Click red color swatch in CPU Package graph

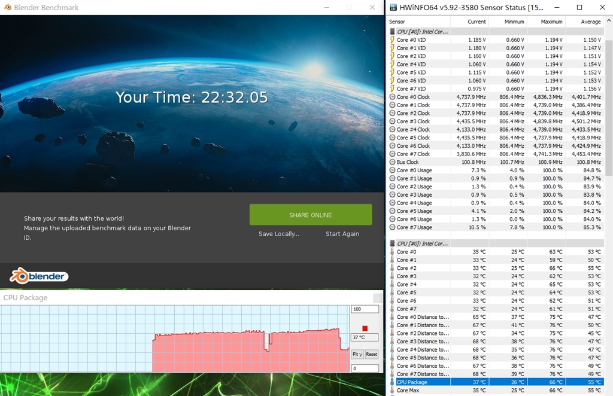pyautogui.click(x=365, y=328)
